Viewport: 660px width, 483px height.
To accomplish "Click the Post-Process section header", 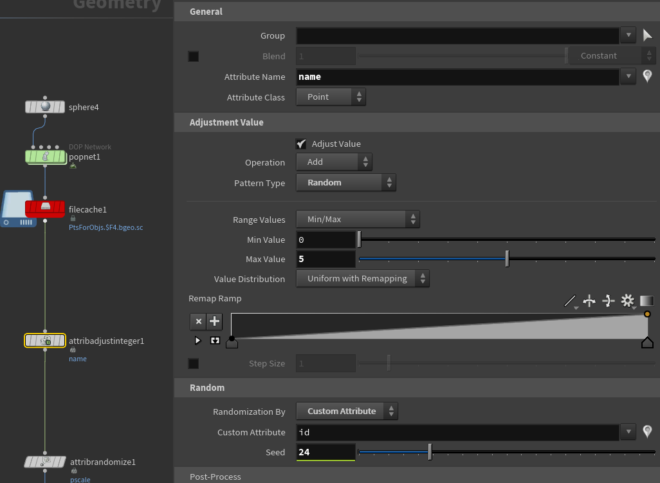I will [x=215, y=477].
